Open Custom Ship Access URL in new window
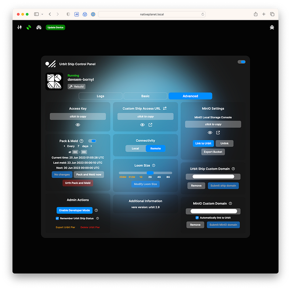The height and width of the screenshot is (290, 291). coord(150,125)
